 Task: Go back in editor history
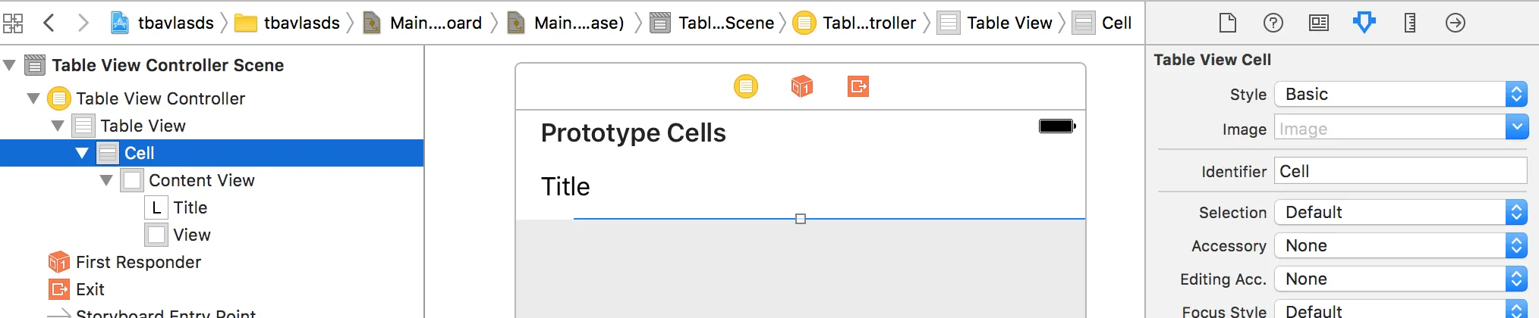click(x=49, y=23)
